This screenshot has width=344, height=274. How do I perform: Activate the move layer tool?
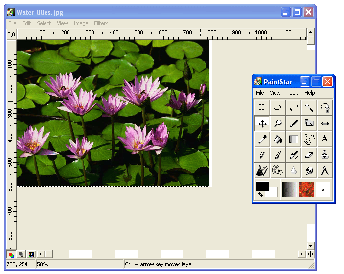point(262,123)
